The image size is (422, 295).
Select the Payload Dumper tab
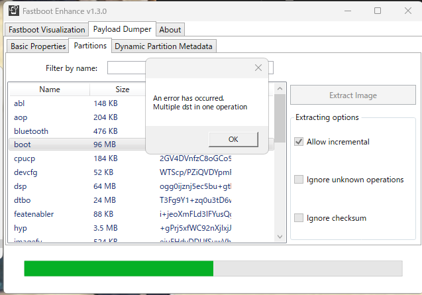click(122, 29)
